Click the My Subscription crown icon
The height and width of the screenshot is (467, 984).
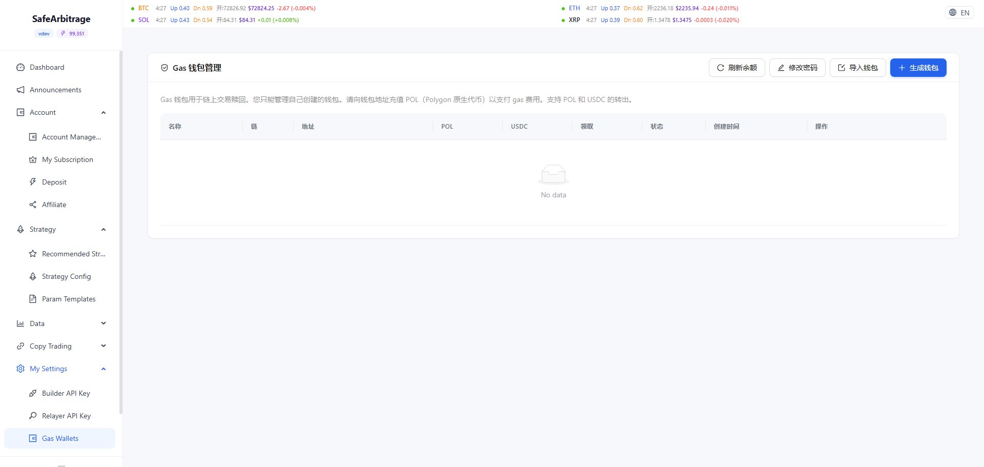click(33, 159)
